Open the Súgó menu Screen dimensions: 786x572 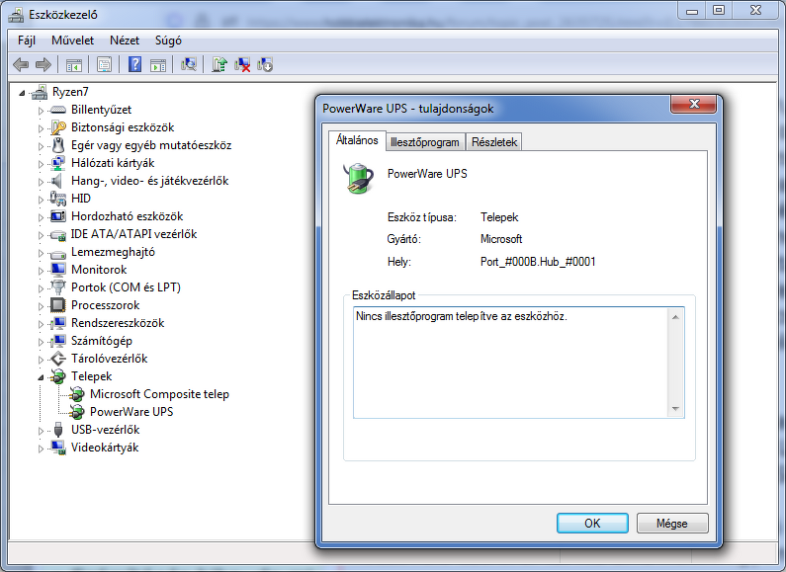(x=168, y=41)
